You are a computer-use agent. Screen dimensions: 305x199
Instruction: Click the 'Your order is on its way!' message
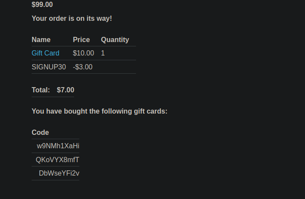point(71,18)
